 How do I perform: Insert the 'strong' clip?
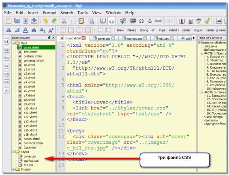pos(144,30)
